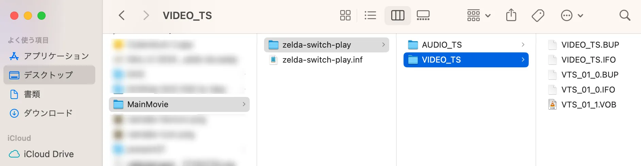Select column view mode
641x166 pixels.
[x=397, y=15]
